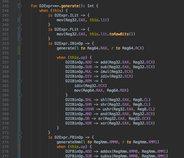Viewport: 184px width, 158px height.
Task: Click the generateXmm function call
Action: point(69,142)
